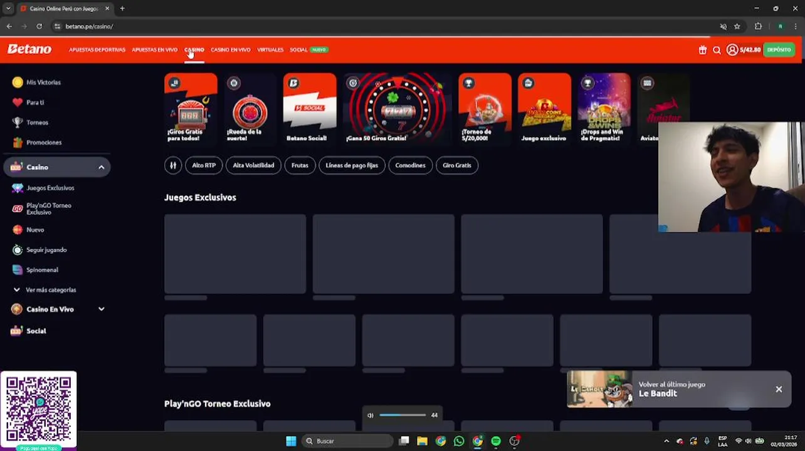Open Spotify from the taskbar

[496, 441]
